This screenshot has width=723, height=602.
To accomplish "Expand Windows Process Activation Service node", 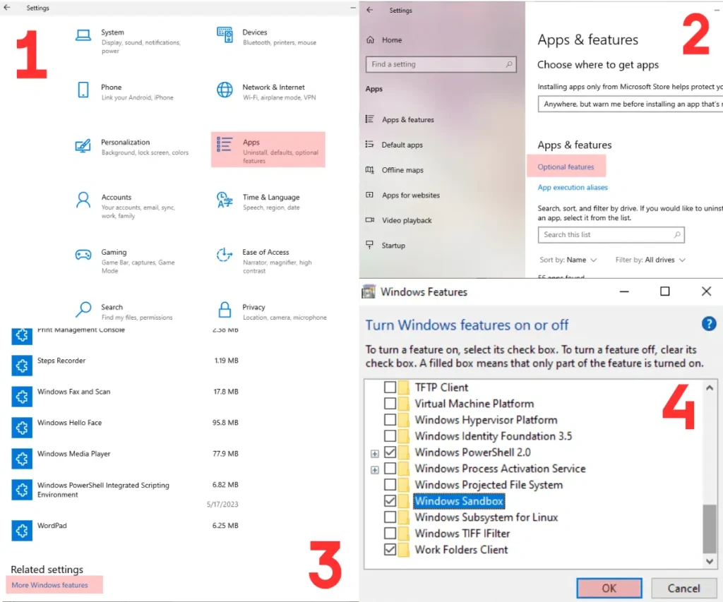I will (375, 470).
